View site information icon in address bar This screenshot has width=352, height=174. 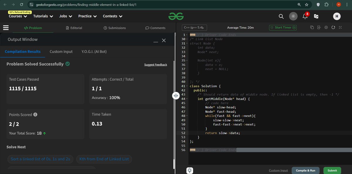point(31,5)
